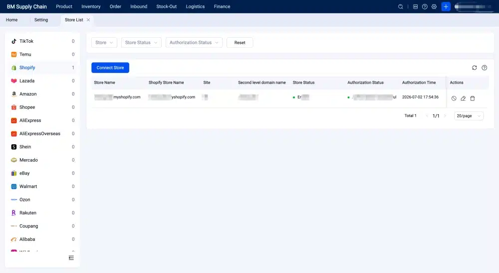Image resolution: width=499 pixels, height=273 pixels.
Task: Click the Store Status column header
Action: coord(303,83)
